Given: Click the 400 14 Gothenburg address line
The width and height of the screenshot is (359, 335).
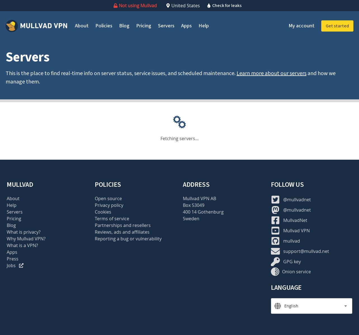Looking at the screenshot, I should (x=203, y=212).
